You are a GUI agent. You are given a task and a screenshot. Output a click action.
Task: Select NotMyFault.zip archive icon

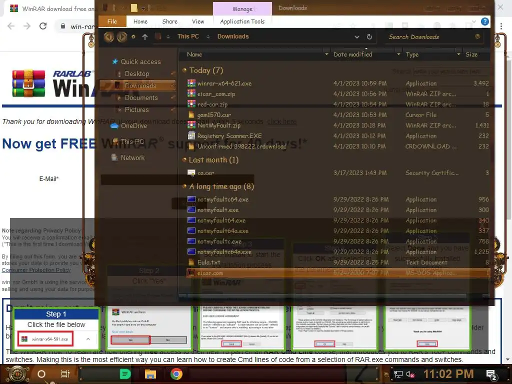point(191,125)
